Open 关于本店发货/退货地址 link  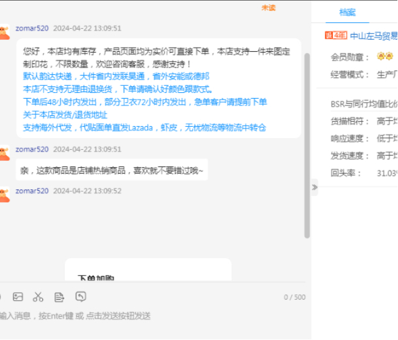click(65, 115)
